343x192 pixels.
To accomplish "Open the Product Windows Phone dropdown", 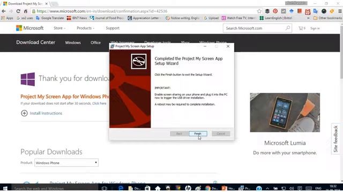I will [x=66, y=163].
